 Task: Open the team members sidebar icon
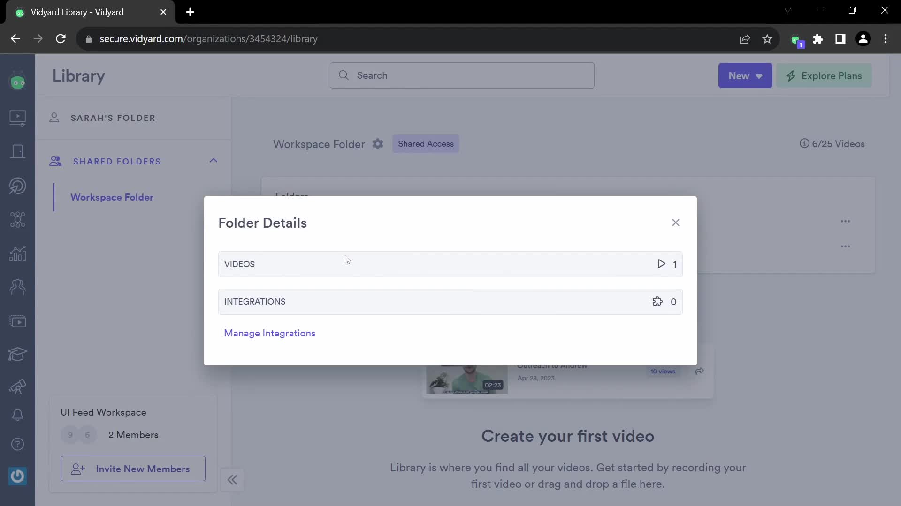(18, 287)
